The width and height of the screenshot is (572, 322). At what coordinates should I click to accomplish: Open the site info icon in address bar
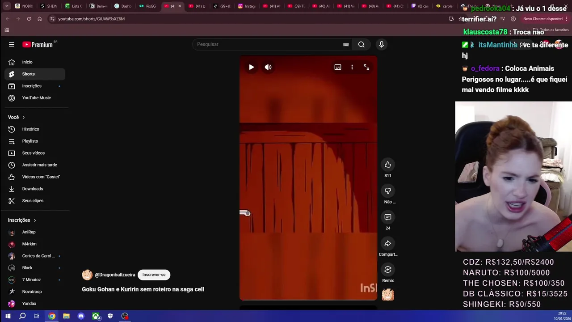click(x=52, y=19)
